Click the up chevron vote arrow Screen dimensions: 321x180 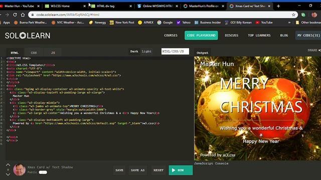coord(8,164)
